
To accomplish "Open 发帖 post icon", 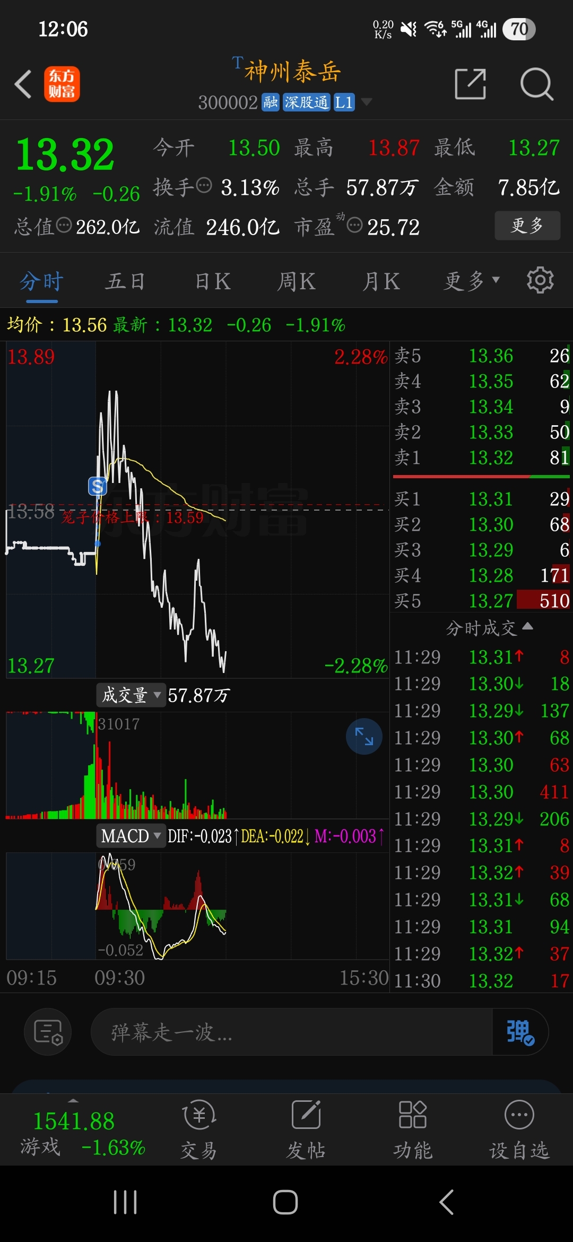I will coord(306,1129).
